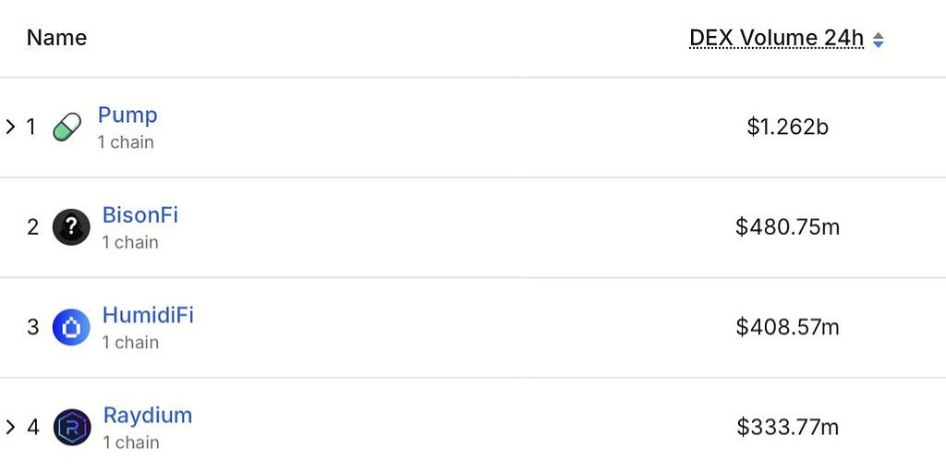Open the Pump protocol link
Viewport: 946px width, 473px height.
[127, 115]
